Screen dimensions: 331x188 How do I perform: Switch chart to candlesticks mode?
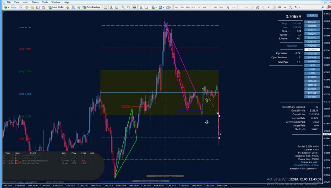click(x=111, y=7)
